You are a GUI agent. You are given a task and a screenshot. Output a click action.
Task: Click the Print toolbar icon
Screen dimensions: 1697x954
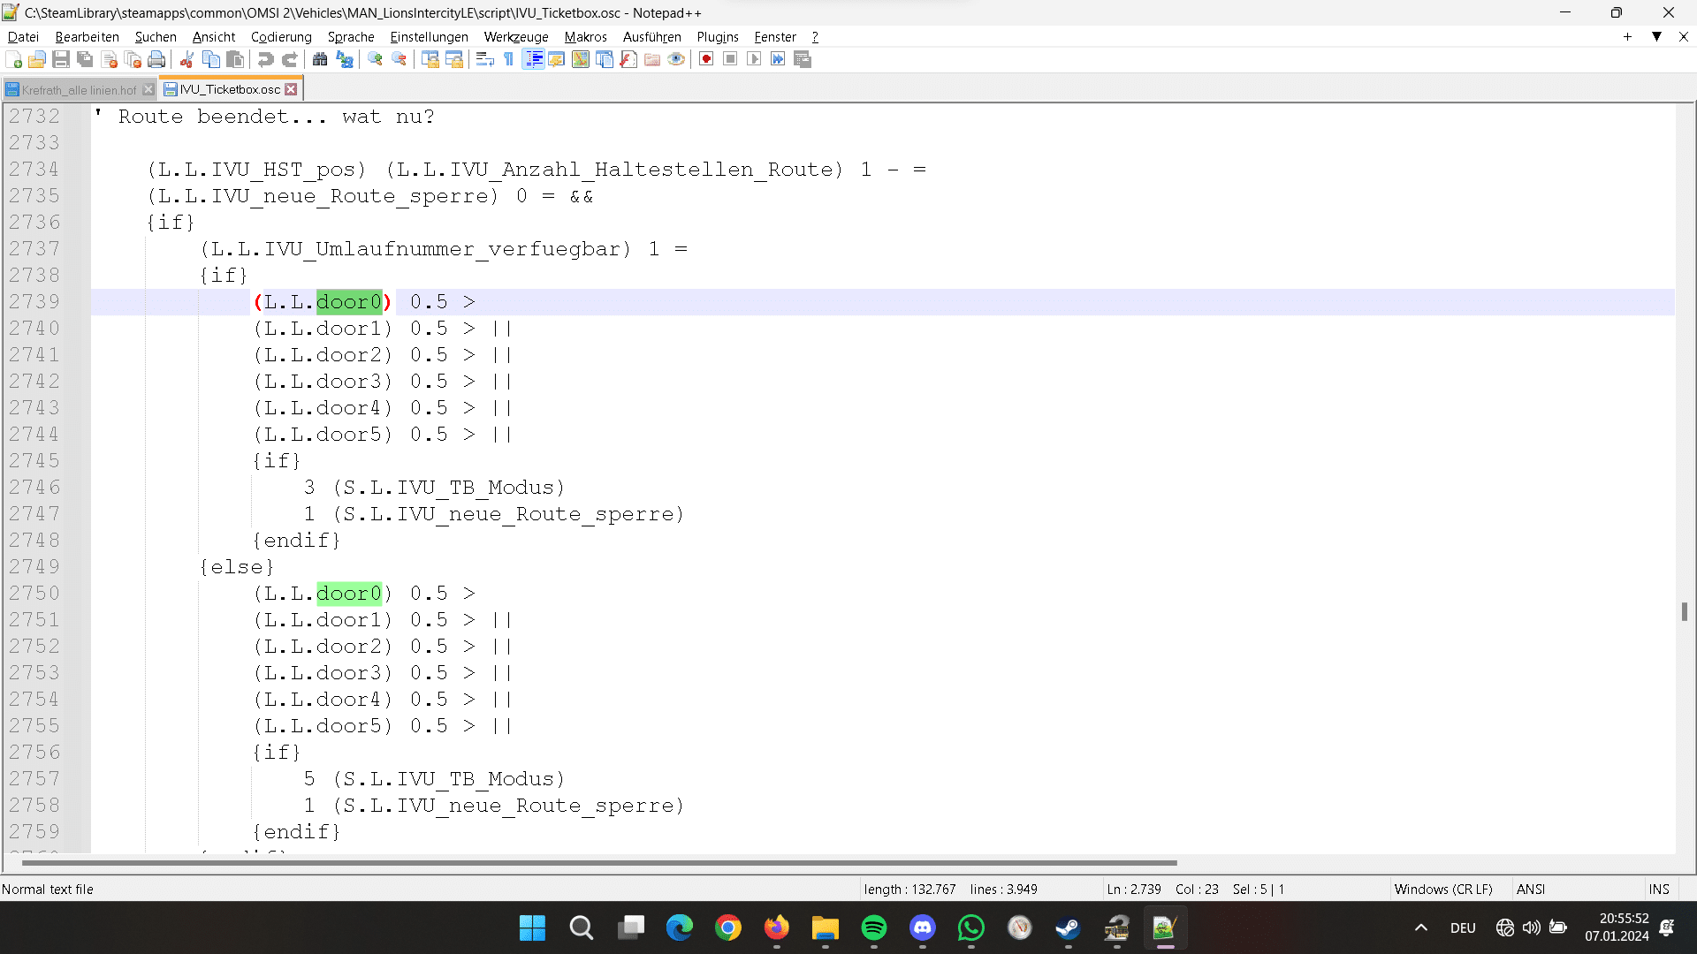pyautogui.click(x=157, y=59)
